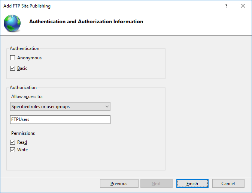Open help with the question mark button
Screen dimensions: 252x193
coord(226,6)
